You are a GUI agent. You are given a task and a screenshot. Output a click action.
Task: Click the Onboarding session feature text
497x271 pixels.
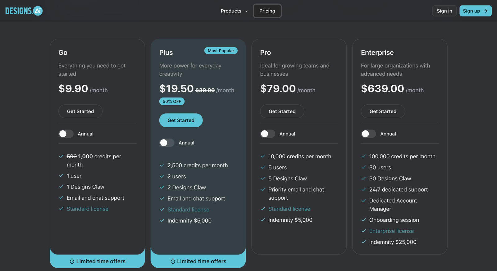pyautogui.click(x=394, y=220)
